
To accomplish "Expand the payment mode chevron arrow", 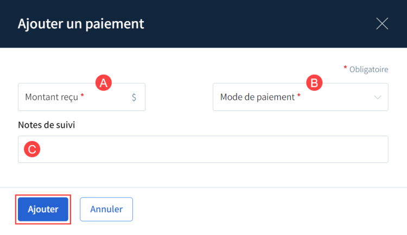I will pyautogui.click(x=378, y=97).
